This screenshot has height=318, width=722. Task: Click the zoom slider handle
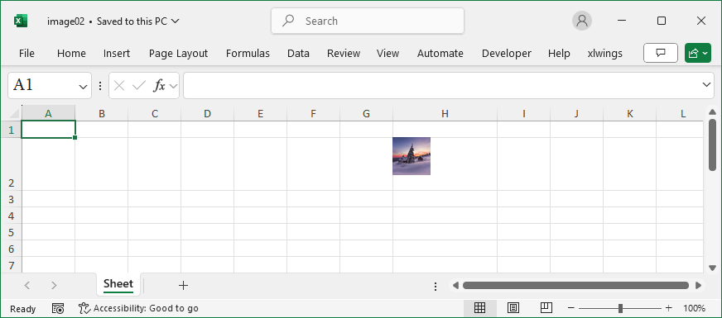point(621,308)
